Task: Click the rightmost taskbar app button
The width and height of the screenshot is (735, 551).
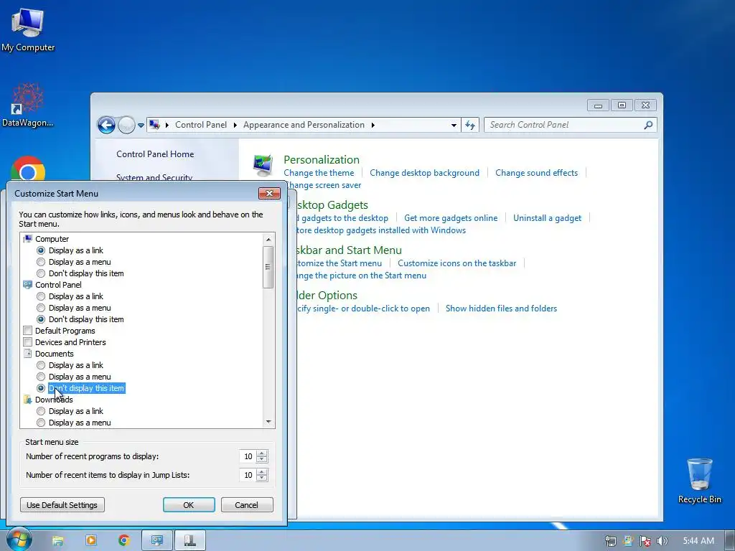Action: point(189,541)
